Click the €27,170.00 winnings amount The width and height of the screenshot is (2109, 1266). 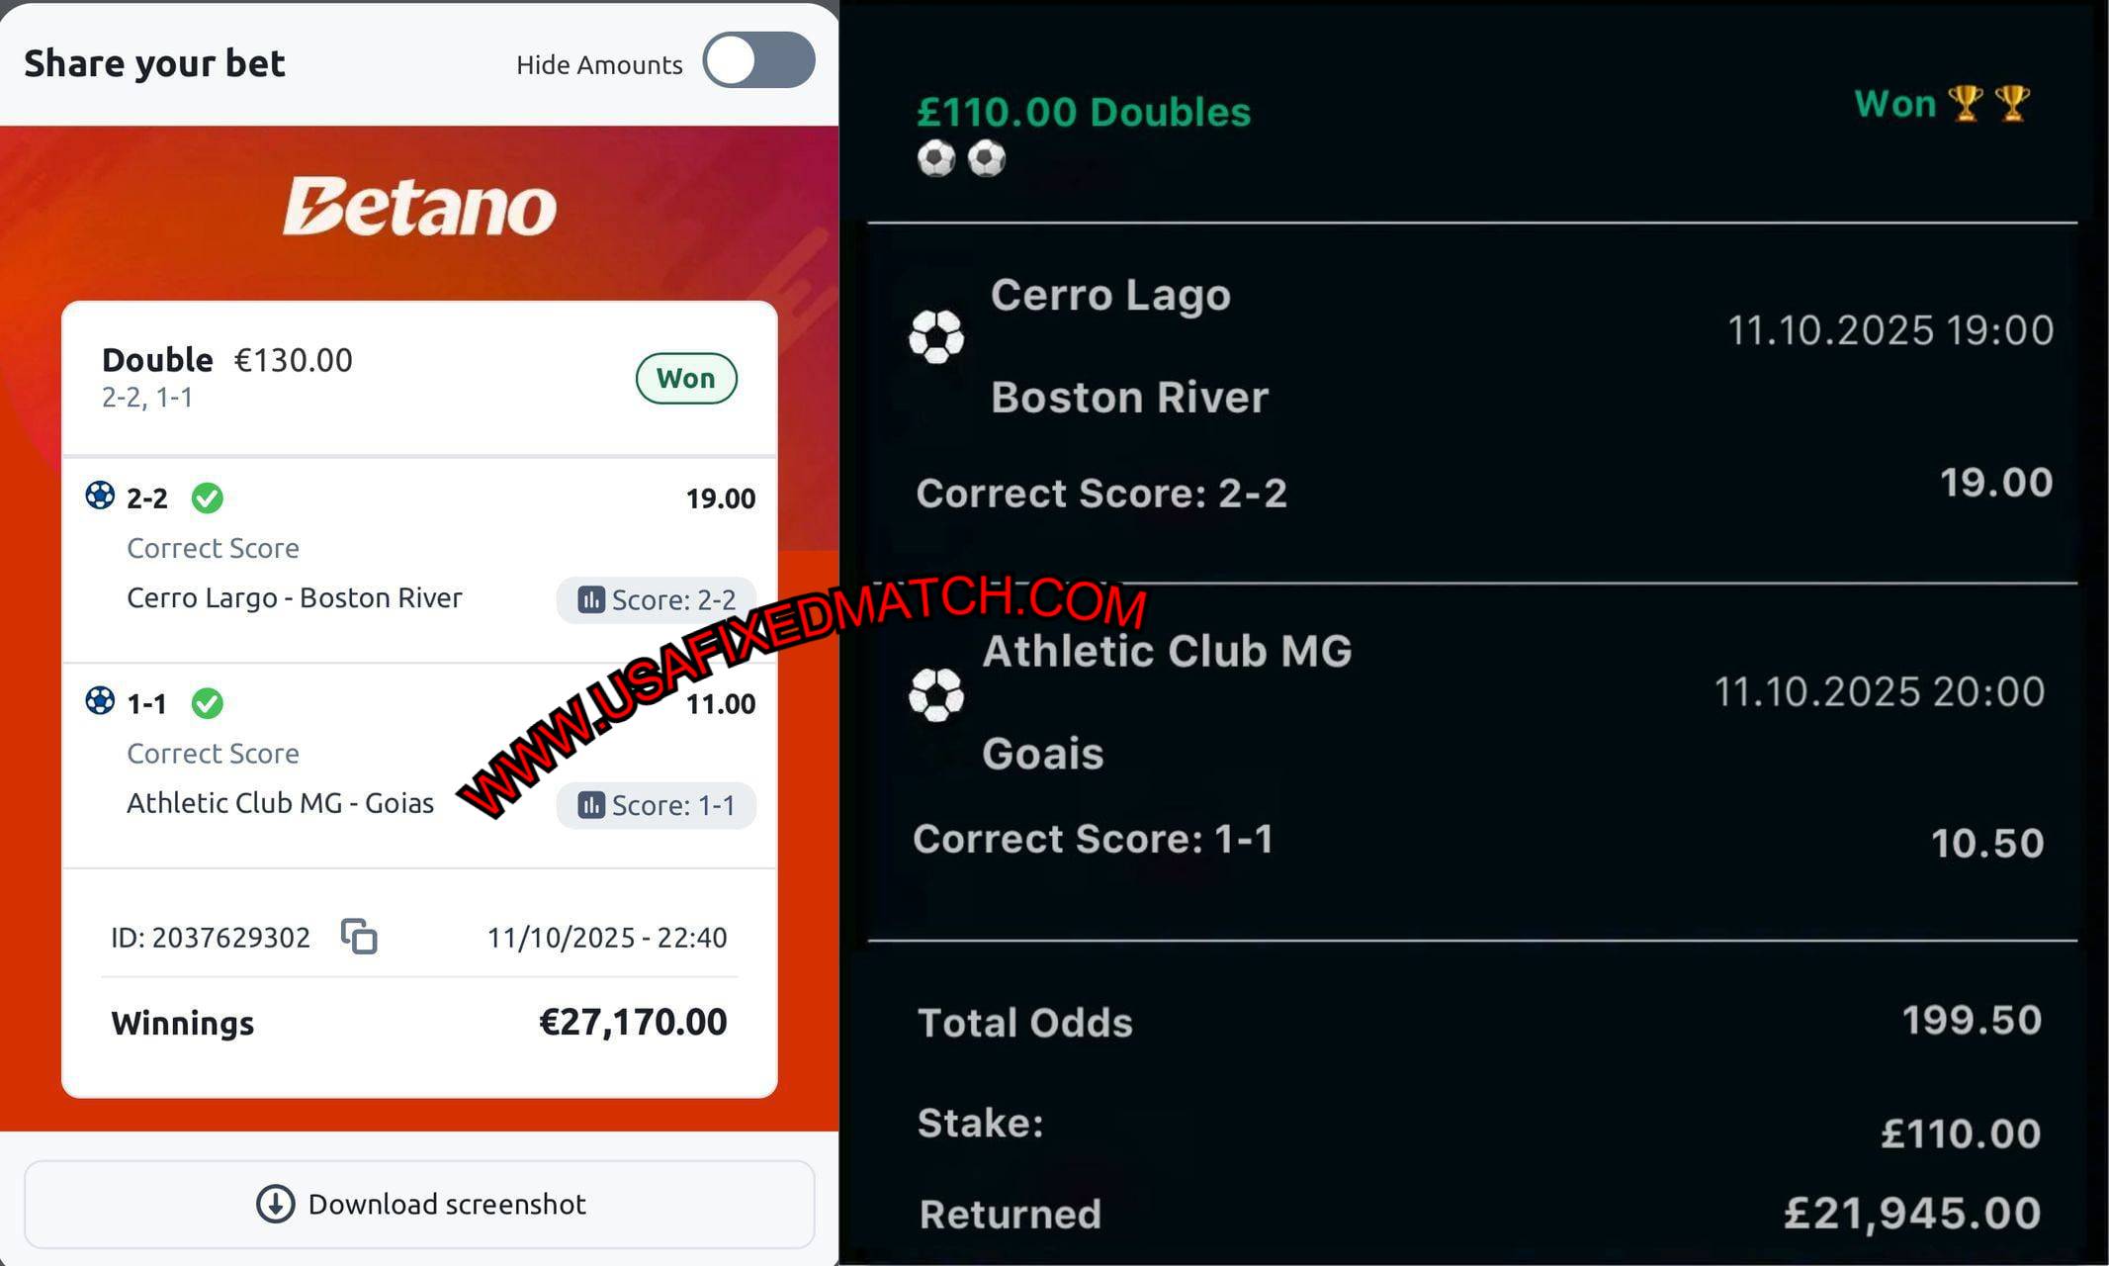(633, 1022)
